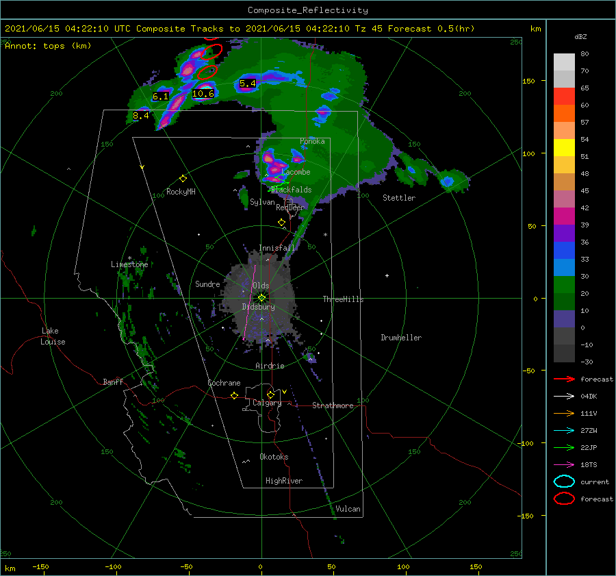
Task: Click the red 65–60 dBZ swatch
Action: pyautogui.click(x=564, y=97)
